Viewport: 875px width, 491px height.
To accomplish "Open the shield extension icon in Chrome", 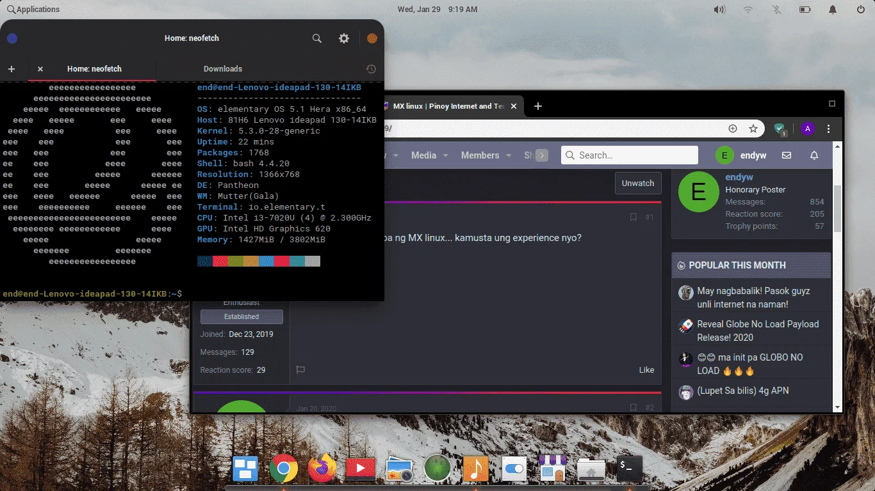I will click(780, 129).
